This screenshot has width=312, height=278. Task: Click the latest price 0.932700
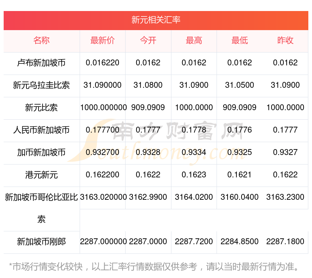click(x=102, y=152)
